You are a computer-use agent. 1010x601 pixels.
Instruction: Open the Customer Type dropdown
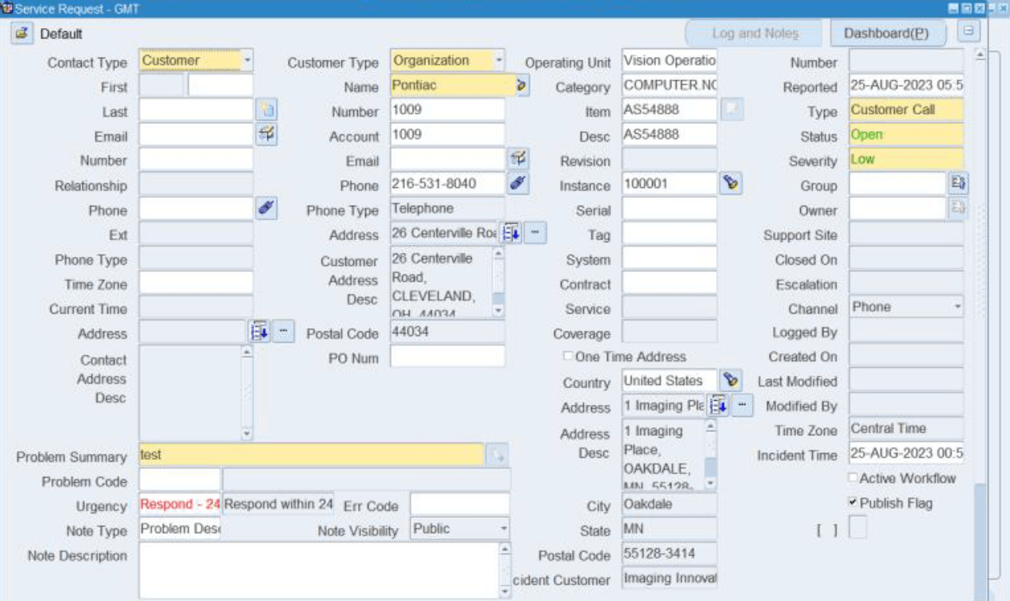499,61
